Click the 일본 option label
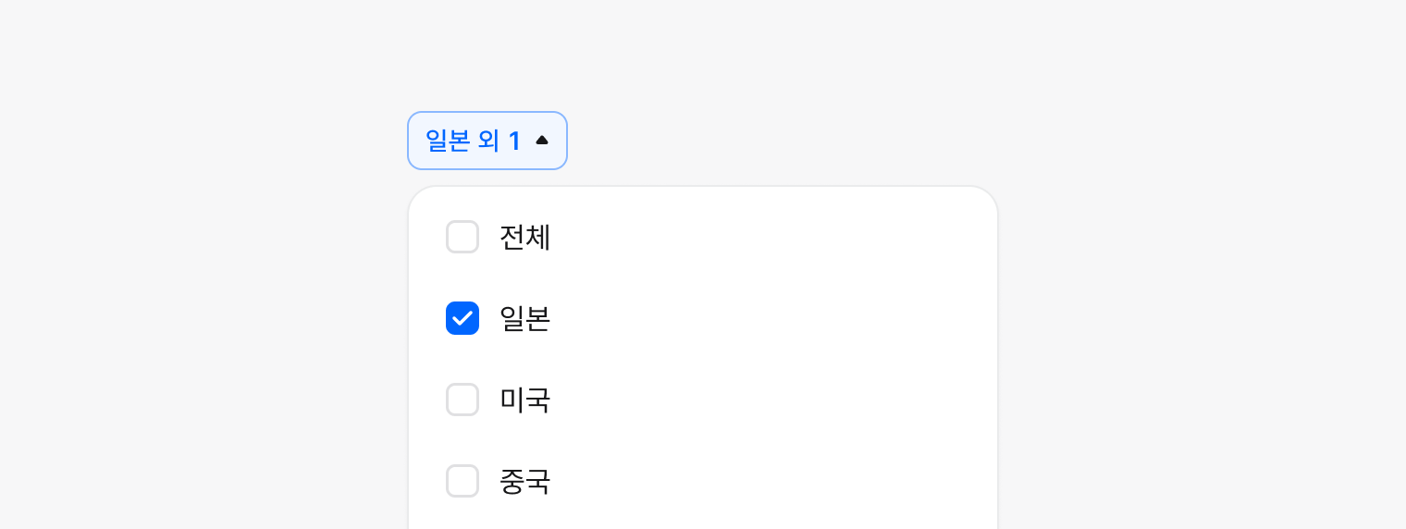 (x=524, y=319)
